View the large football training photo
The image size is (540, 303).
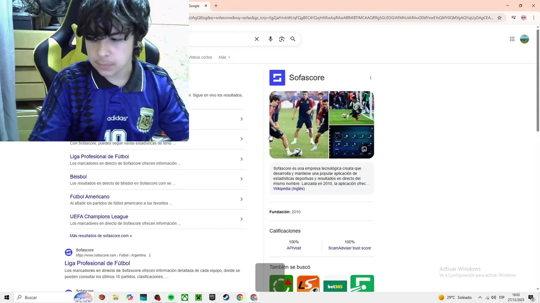click(x=299, y=125)
